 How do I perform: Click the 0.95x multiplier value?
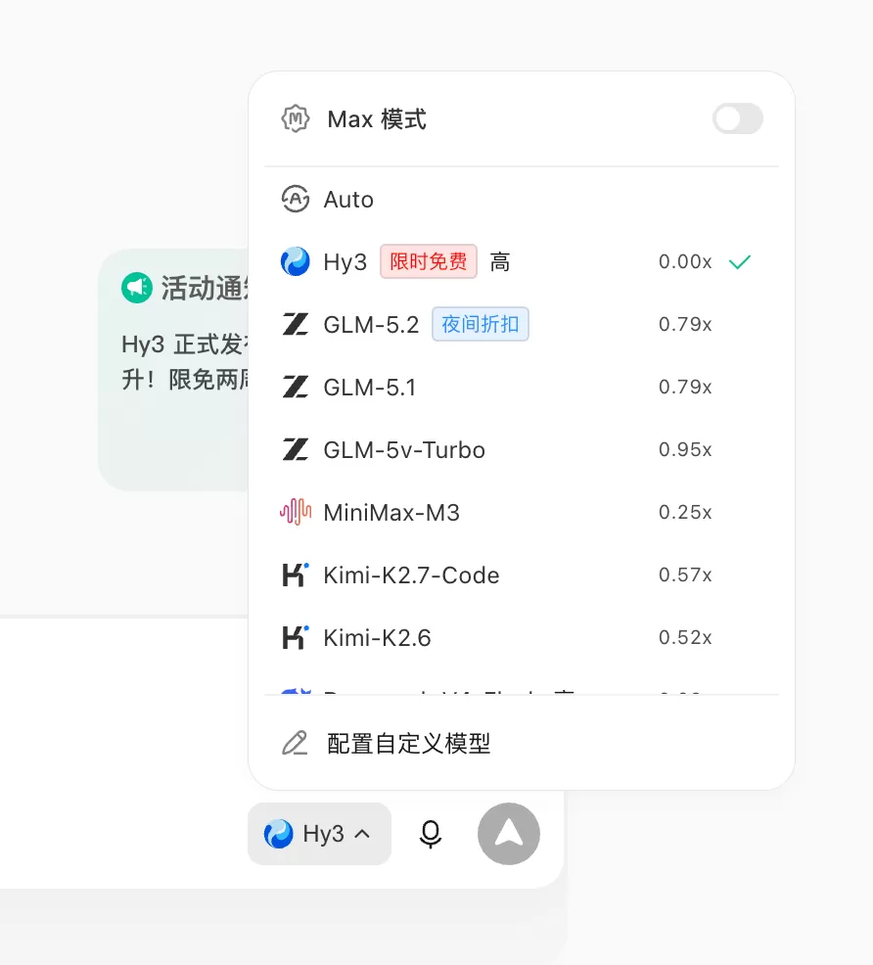point(685,450)
